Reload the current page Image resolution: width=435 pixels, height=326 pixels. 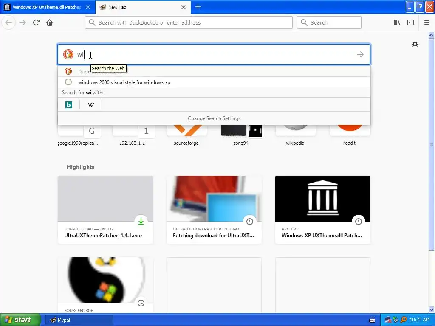point(36,23)
